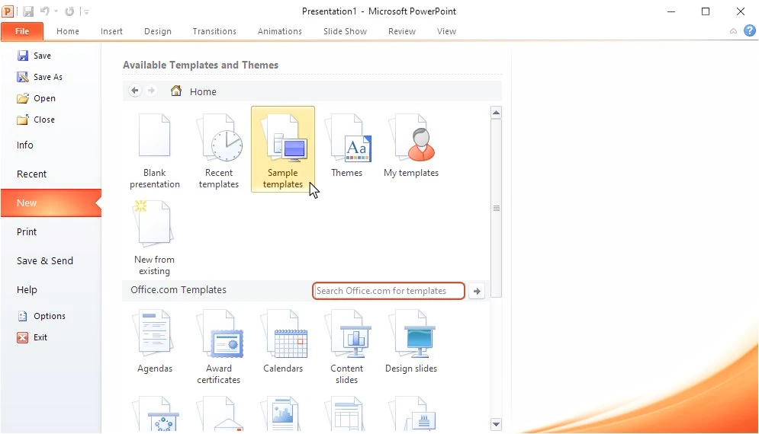Switch to the Review tab
The image size is (759, 434).
pyautogui.click(x=402, y=31)
